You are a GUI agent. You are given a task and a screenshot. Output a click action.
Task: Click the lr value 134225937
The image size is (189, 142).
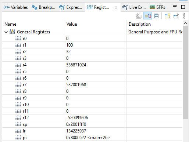(x=76, y=131)
